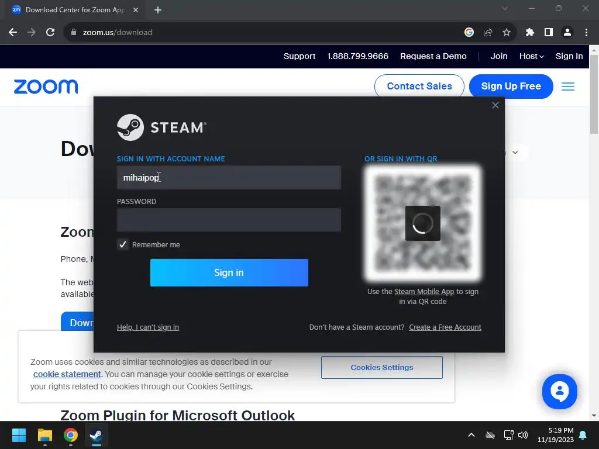This screenshot has height=449, width=599.
Task: Open the notifications bell icon
Action: pyautogui.click(x=583, y=435)
